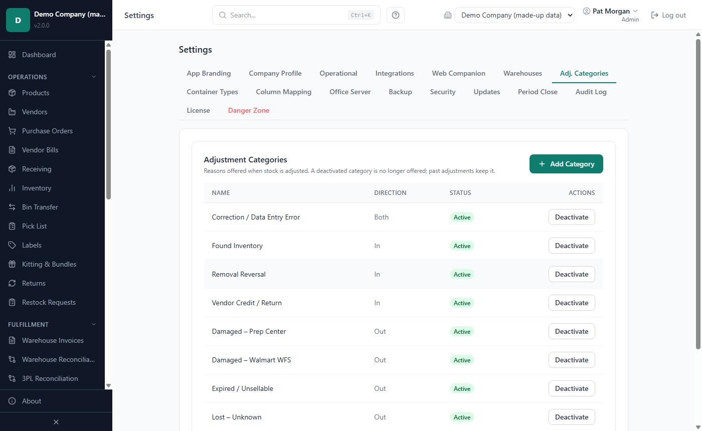The width and height of the screenshot is (702, 431).
Task: Click the Expired / Unsellable row name
Action: tap(243, 388)
